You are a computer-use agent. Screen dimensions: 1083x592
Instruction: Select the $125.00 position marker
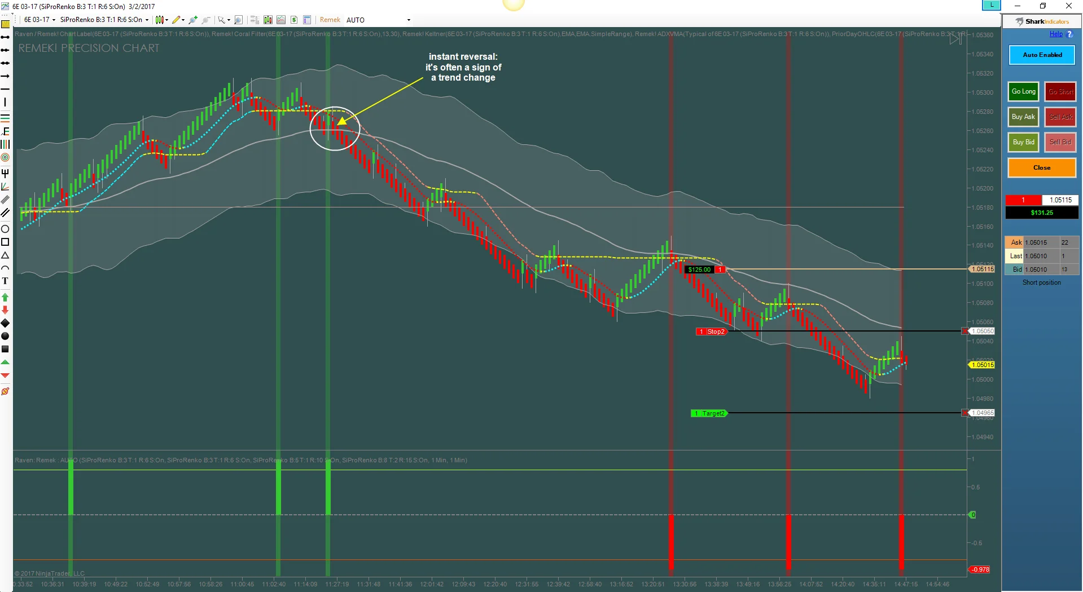[x=704, y=270]
